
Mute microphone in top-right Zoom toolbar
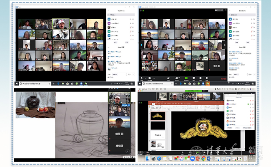(142, 78)
